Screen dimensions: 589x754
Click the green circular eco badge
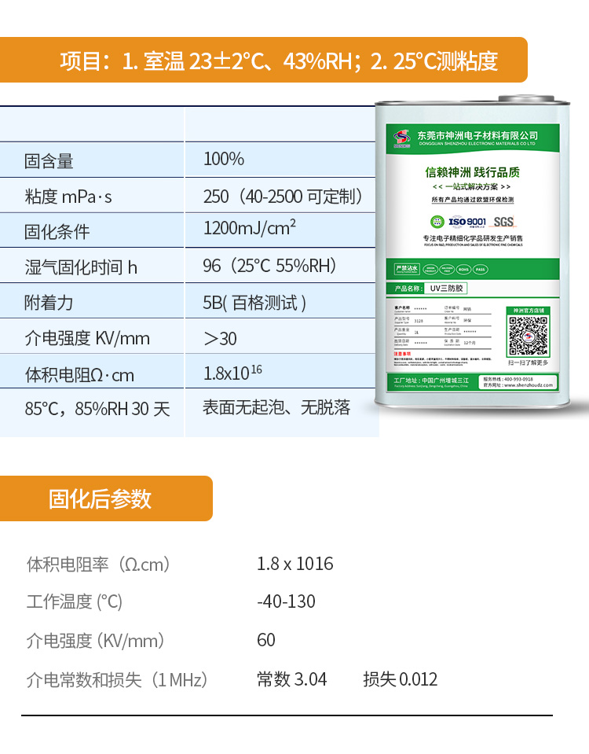pyautogui.click(x=437, y=222)
